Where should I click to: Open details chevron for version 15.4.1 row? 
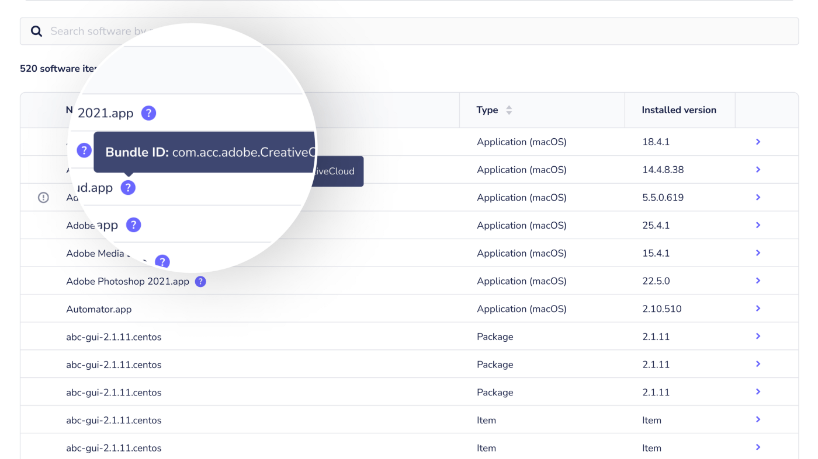(x=758, y=253)
